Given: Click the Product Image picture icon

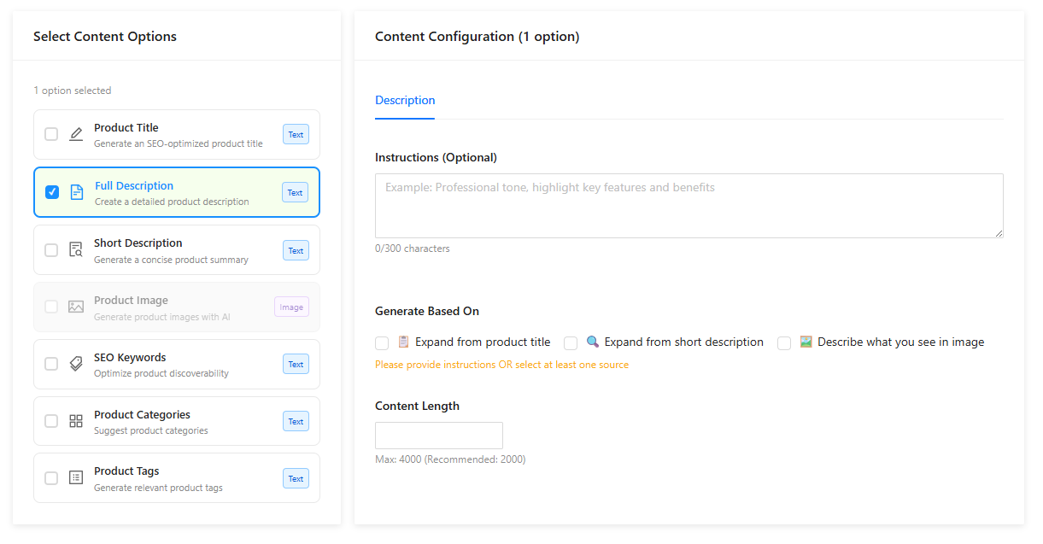Looking at the screenshot, I should 75,307.
